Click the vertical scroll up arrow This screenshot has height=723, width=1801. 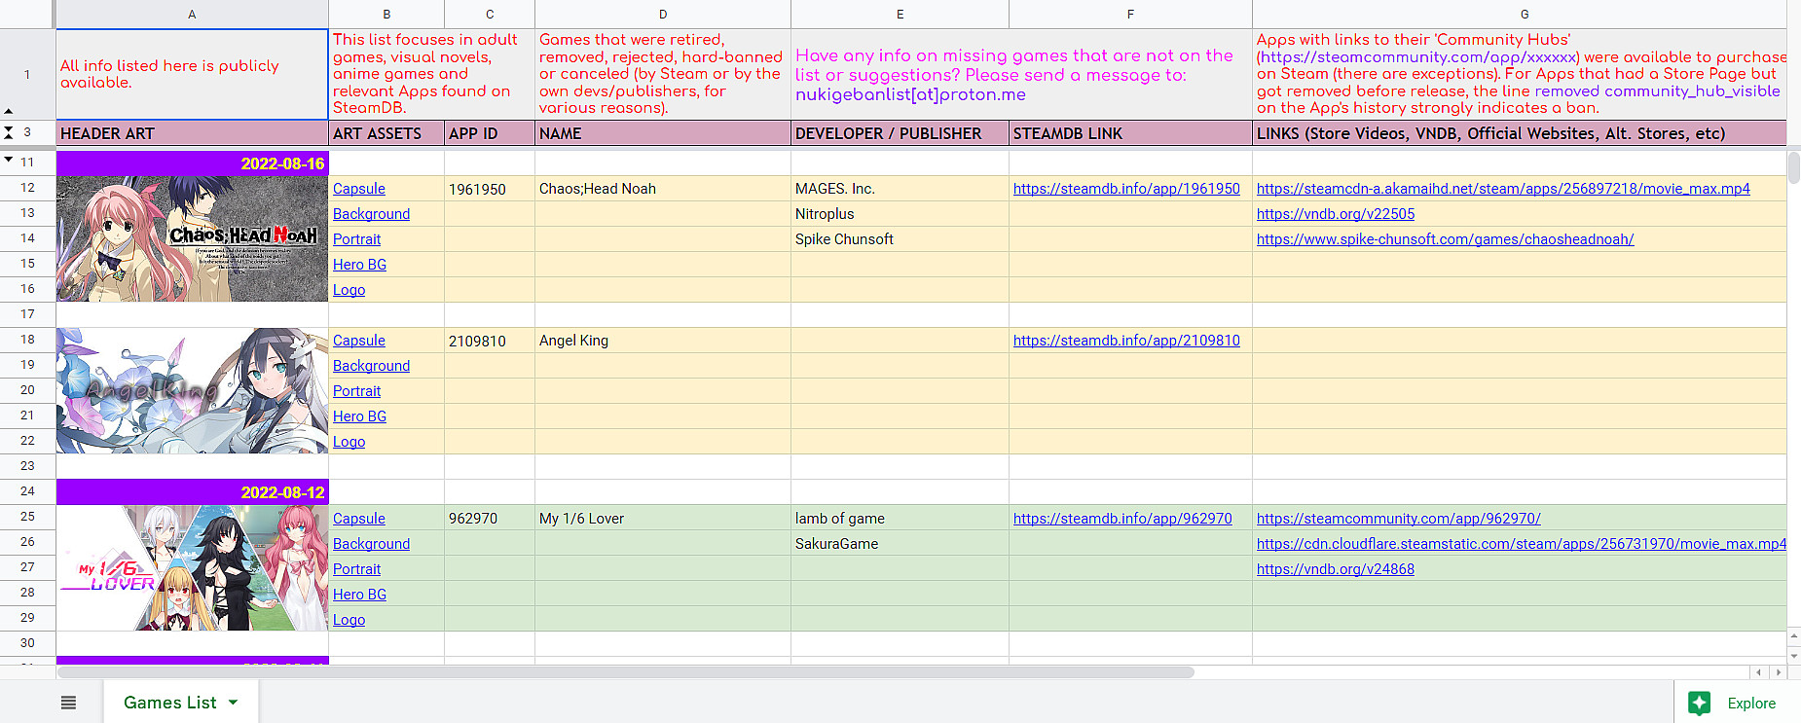1793,636
